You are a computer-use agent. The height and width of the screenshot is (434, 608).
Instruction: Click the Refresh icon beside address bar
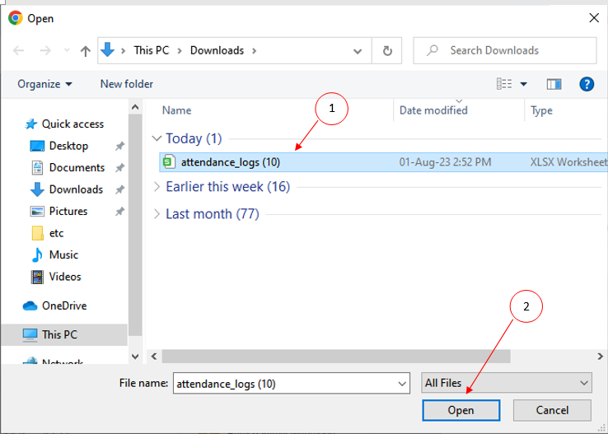387,50
